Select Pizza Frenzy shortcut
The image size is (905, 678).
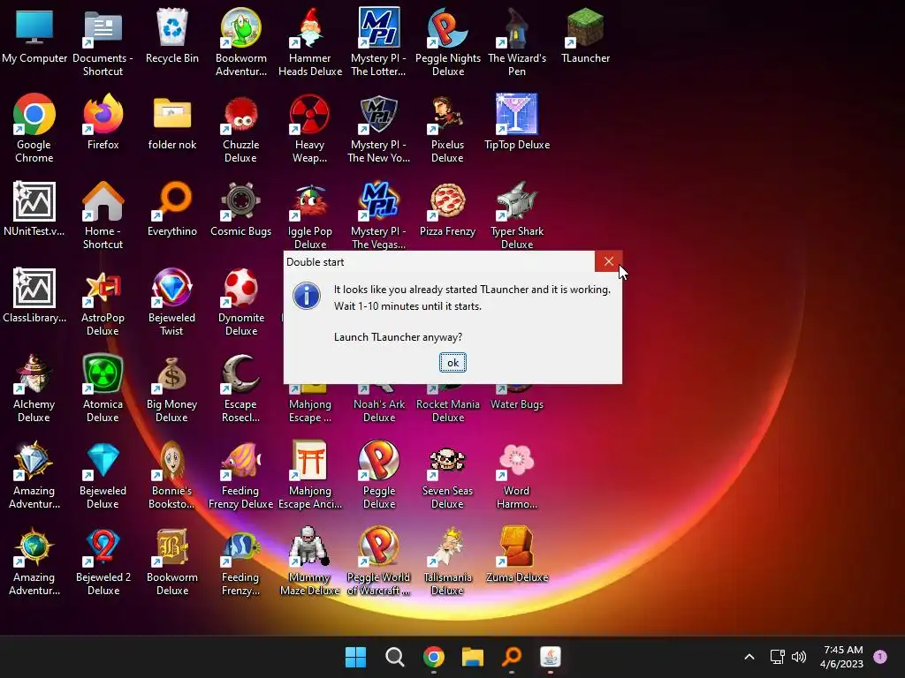click(448, 208)
